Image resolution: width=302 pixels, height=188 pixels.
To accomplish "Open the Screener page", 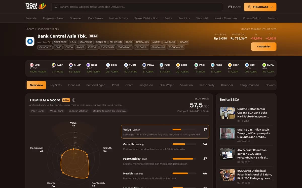I will 76,18.
